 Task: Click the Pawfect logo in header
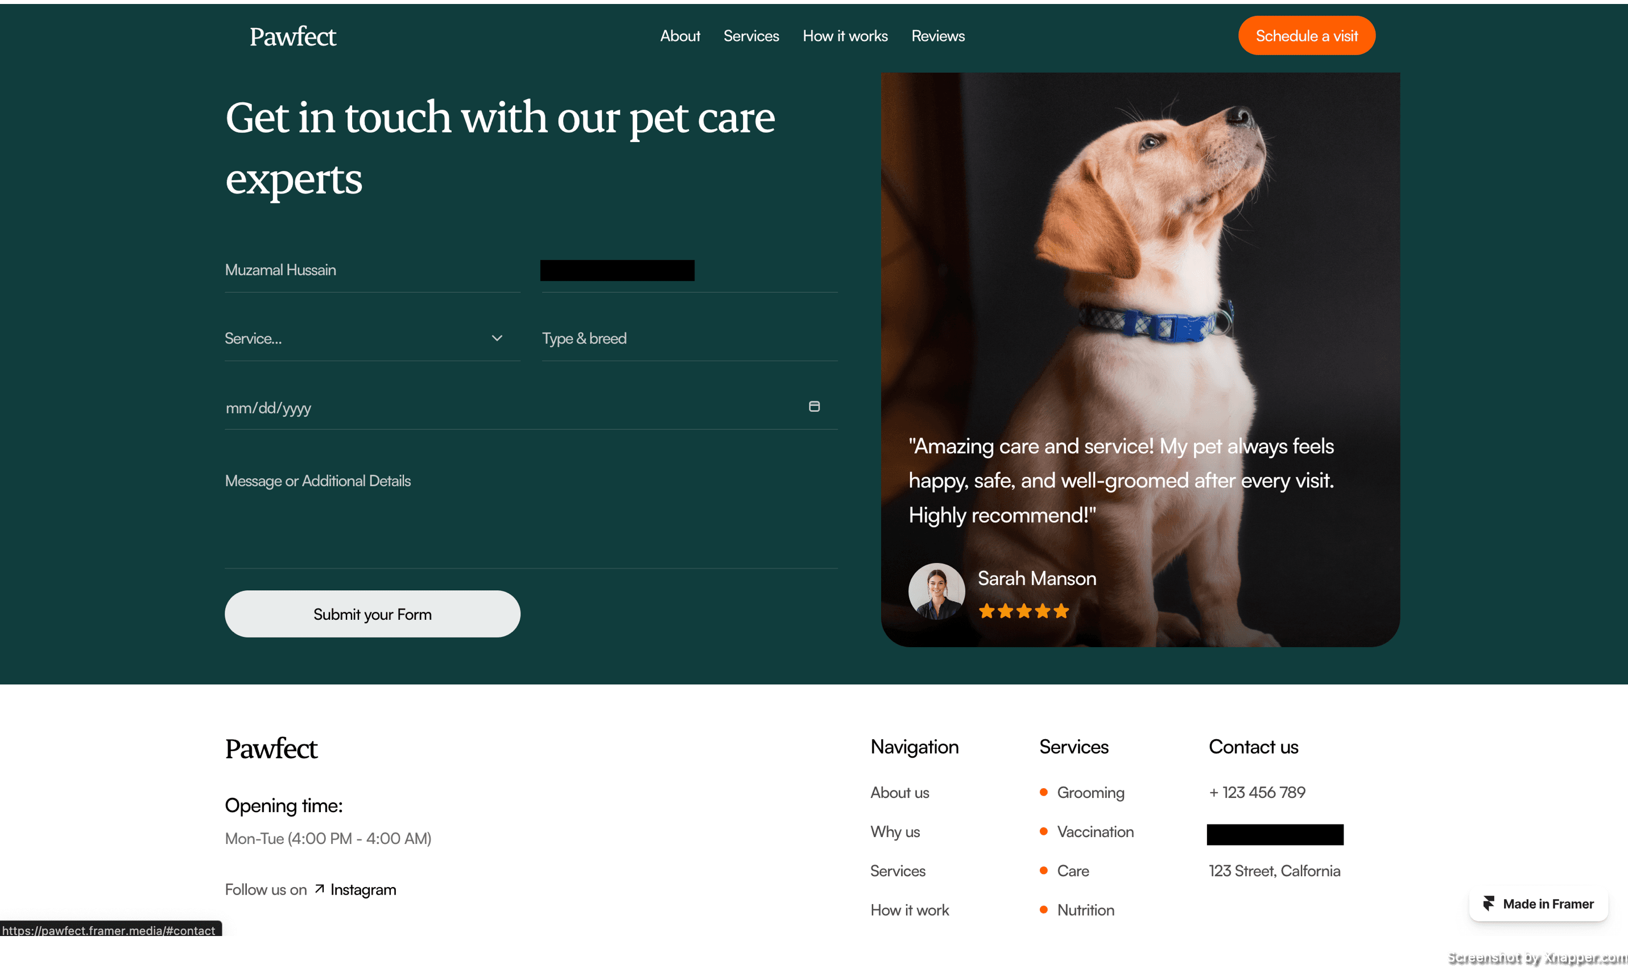292,36
